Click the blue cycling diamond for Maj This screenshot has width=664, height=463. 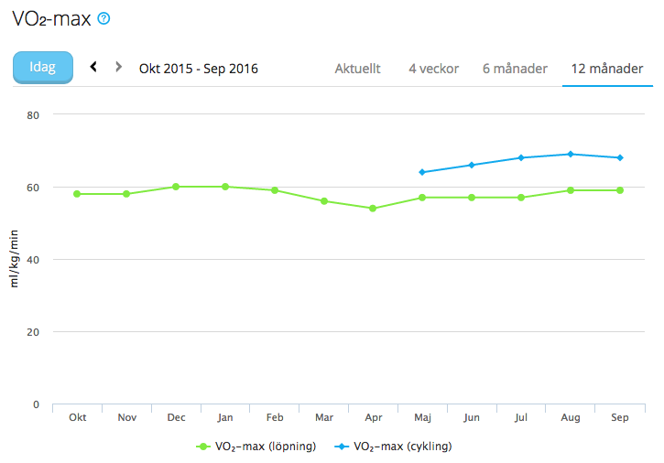point(422,172)
